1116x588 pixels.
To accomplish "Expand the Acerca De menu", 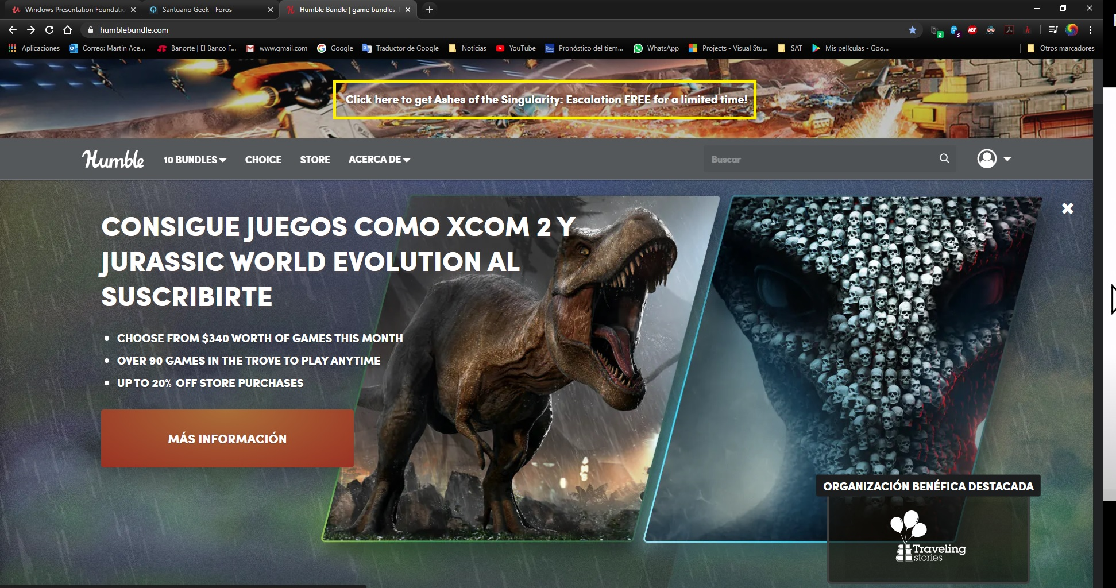I will pyautogui.click(x=379, y=160).
